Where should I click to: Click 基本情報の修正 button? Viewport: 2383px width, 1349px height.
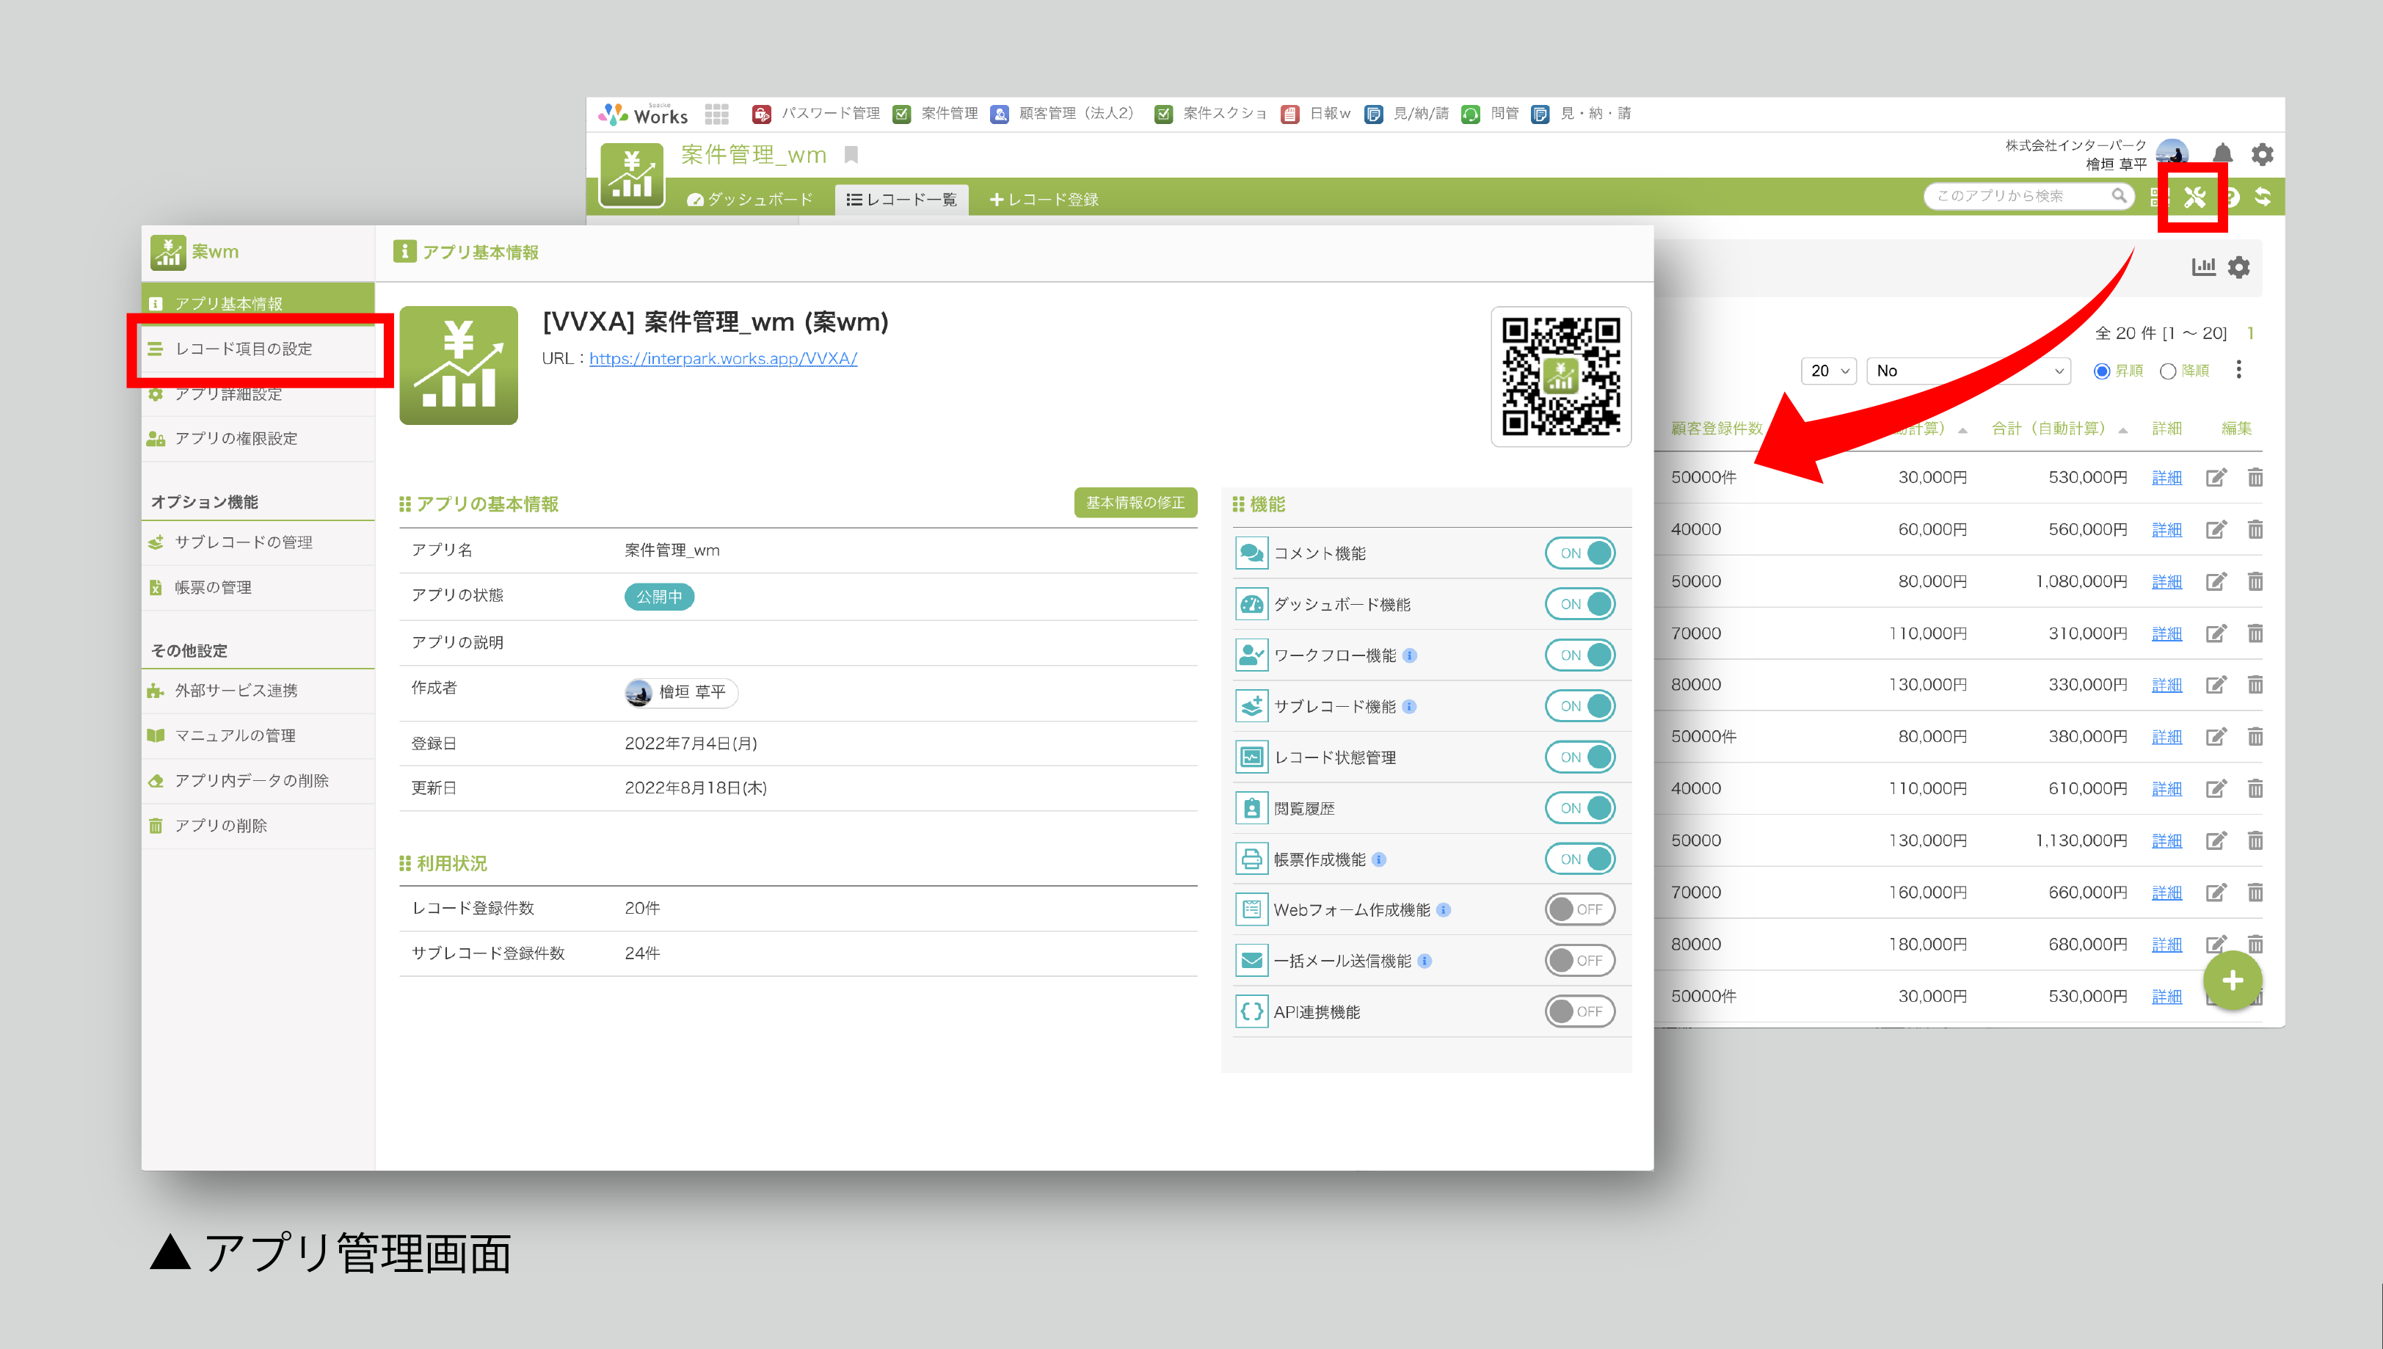point(1135,503)
